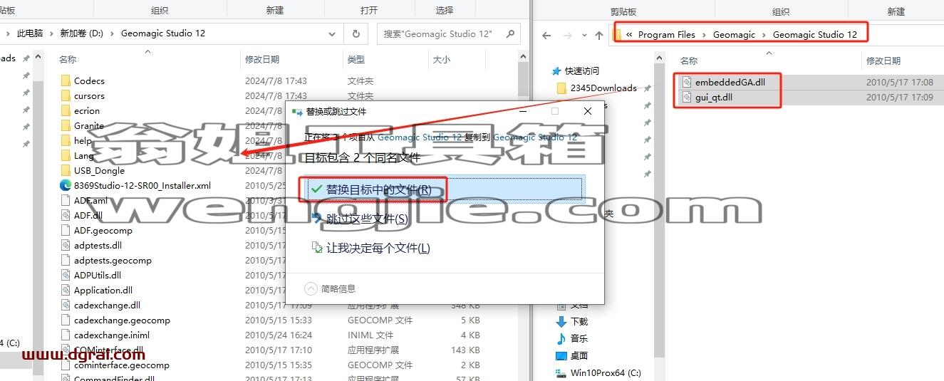Select adptests.geocomp file name

pos(113,260)
